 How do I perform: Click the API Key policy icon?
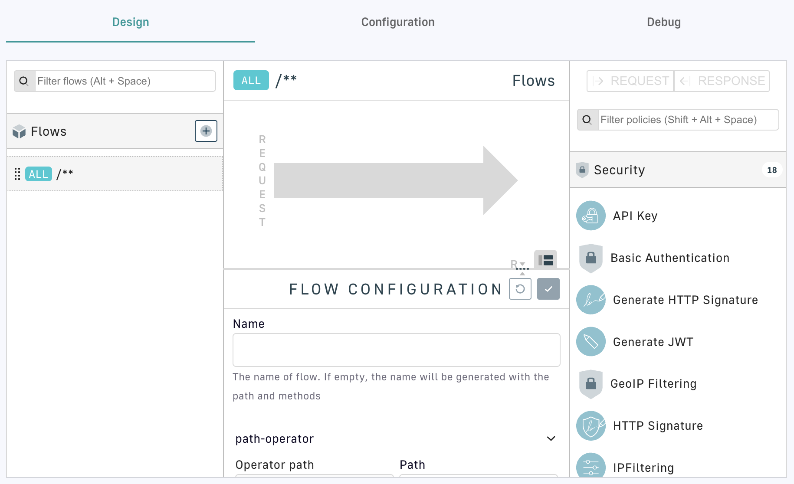tap(591, 216)
